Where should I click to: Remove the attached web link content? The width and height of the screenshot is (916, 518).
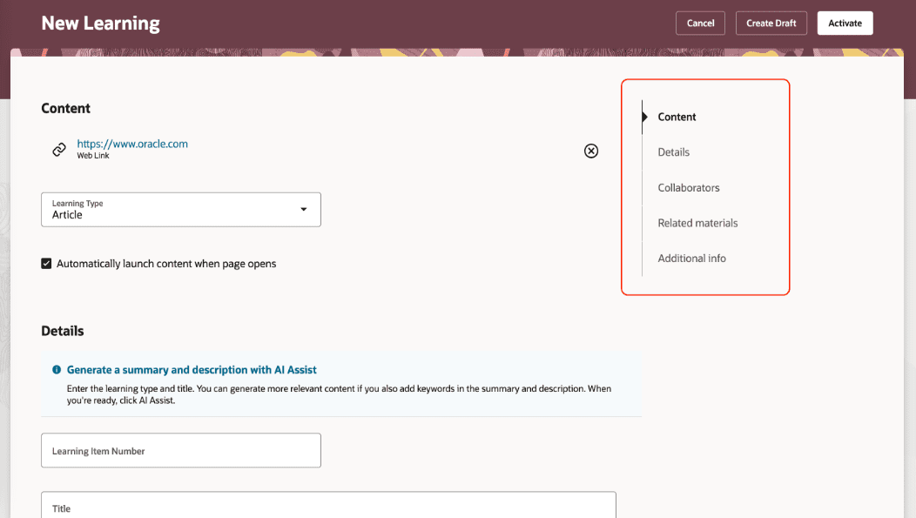(x=591, y=151)
